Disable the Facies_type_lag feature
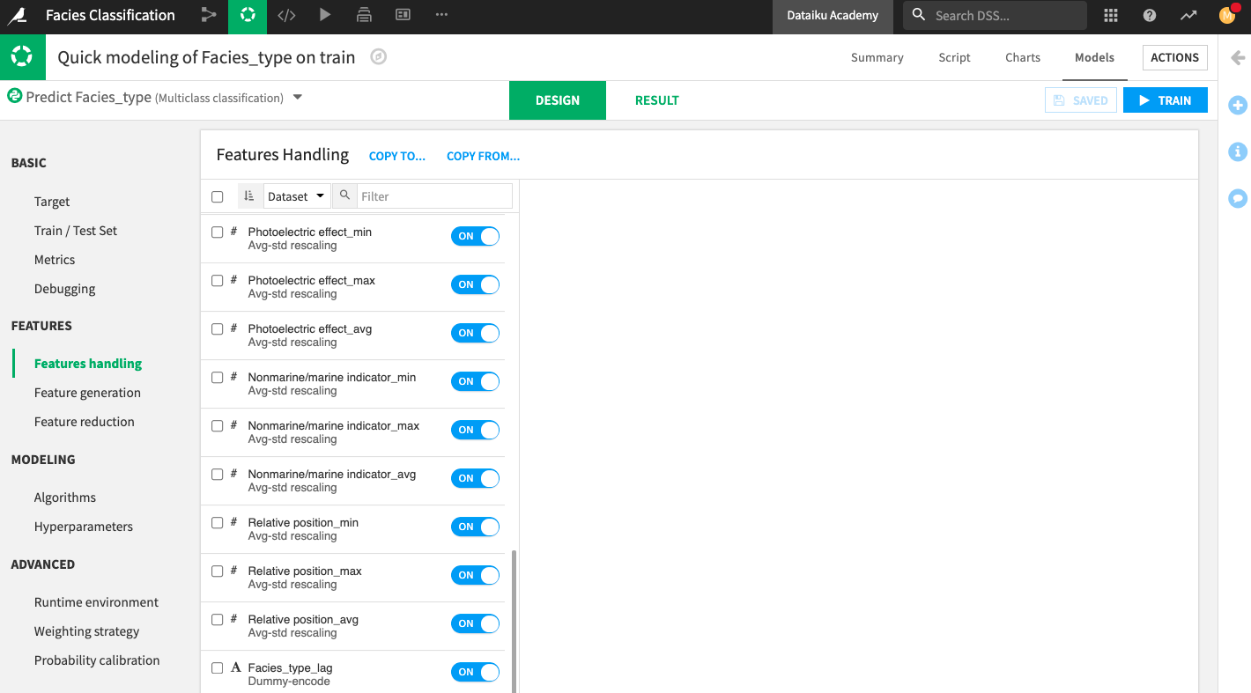This screenshot has width=1251, height=693. pyautogui.click(x=475, y=671)
